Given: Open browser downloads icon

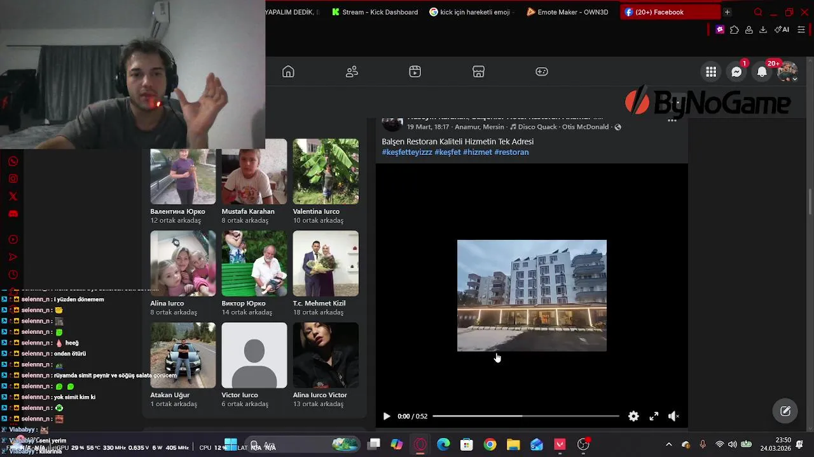Looking at the screenshot, I should coord(763,29).
